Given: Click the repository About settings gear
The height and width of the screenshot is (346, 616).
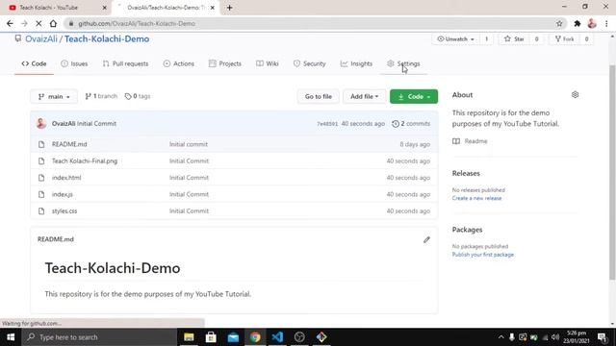Looking at the screenshot, I should (576, 94).
